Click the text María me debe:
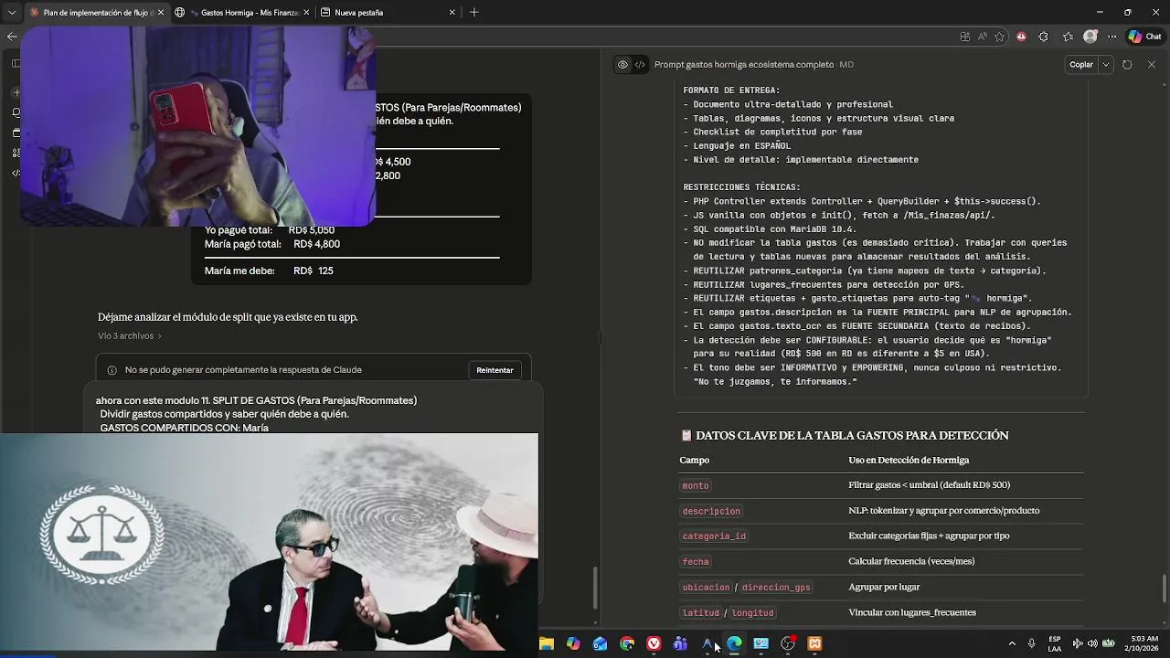The image size is (1170, 658). (239, 271)
